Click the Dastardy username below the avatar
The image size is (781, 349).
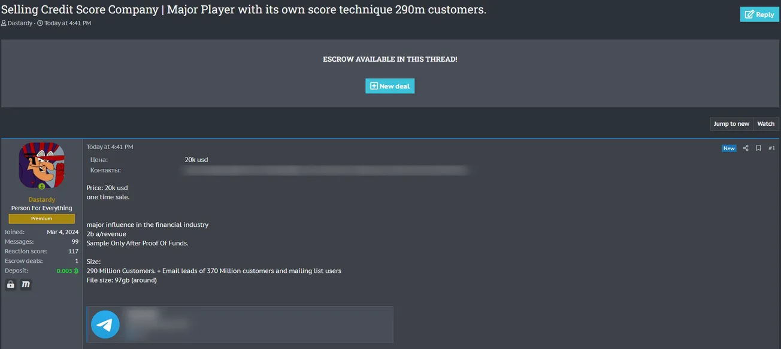point(41,199)
